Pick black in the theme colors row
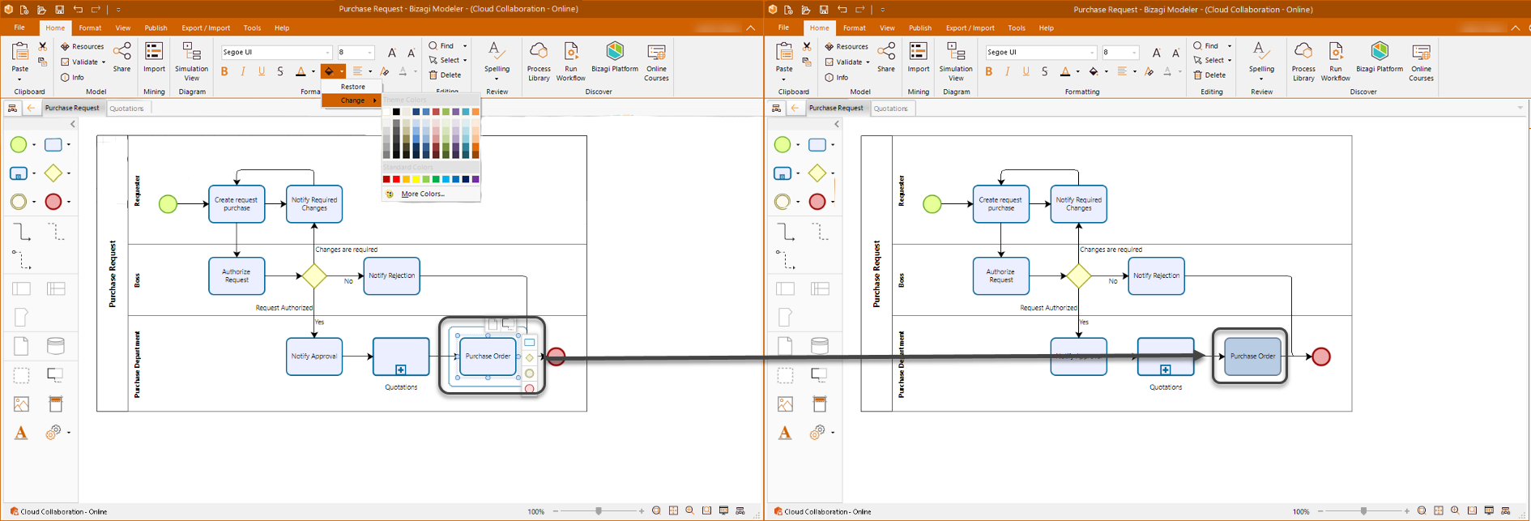 point(396,112)
